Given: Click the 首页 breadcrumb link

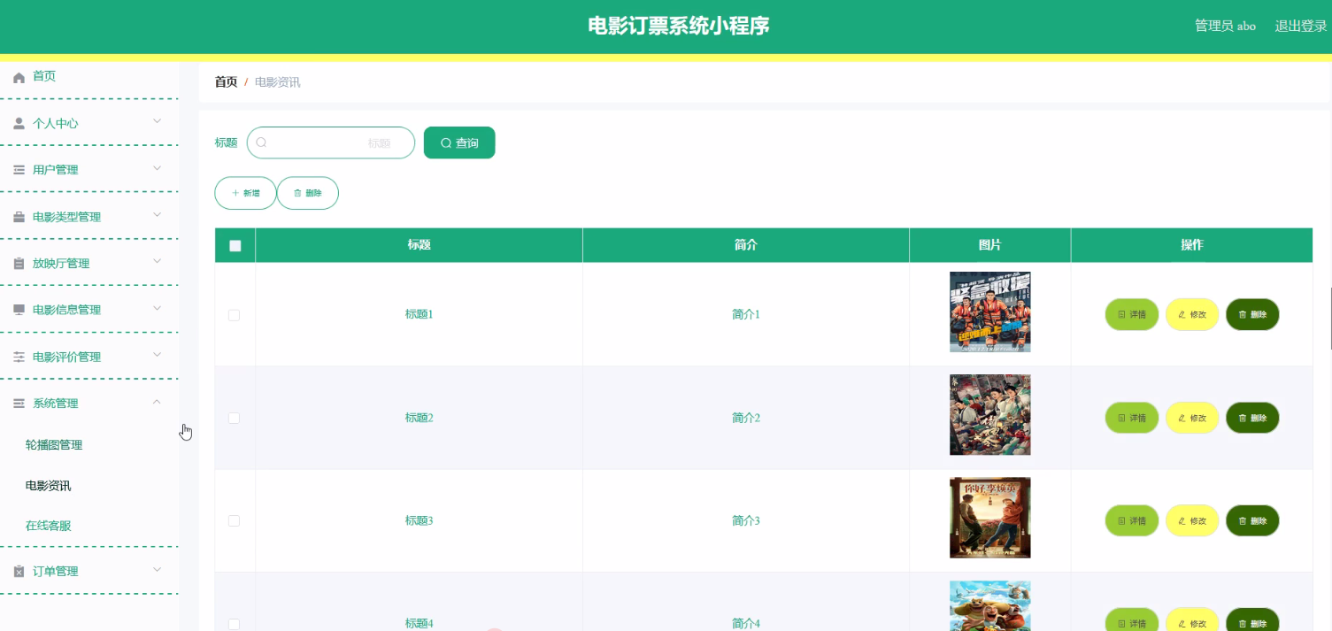Looking at the screenshot, I should 226,82.
